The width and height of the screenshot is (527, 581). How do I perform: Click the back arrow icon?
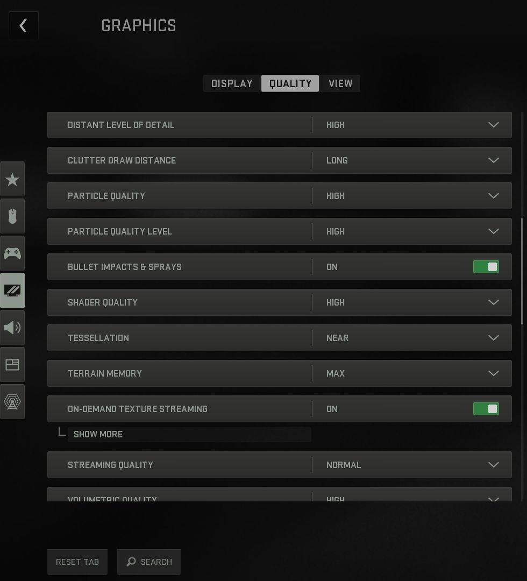pyautogui.click(x=23, y=26)
